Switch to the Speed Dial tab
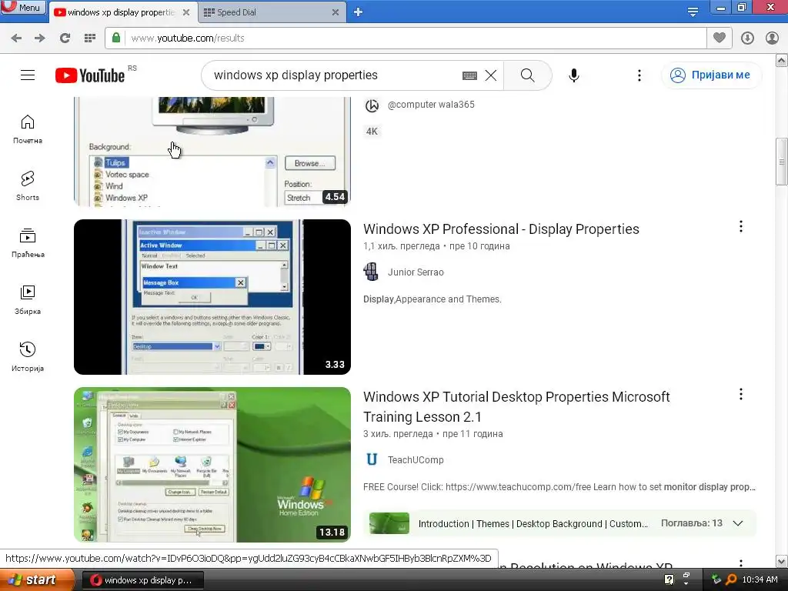This screenshot has height=591, width=788. click(236, 12)
